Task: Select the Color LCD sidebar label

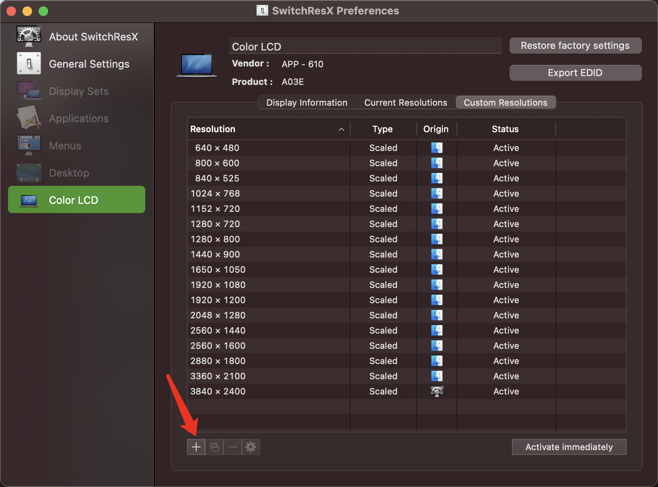Action: [73, 200]
